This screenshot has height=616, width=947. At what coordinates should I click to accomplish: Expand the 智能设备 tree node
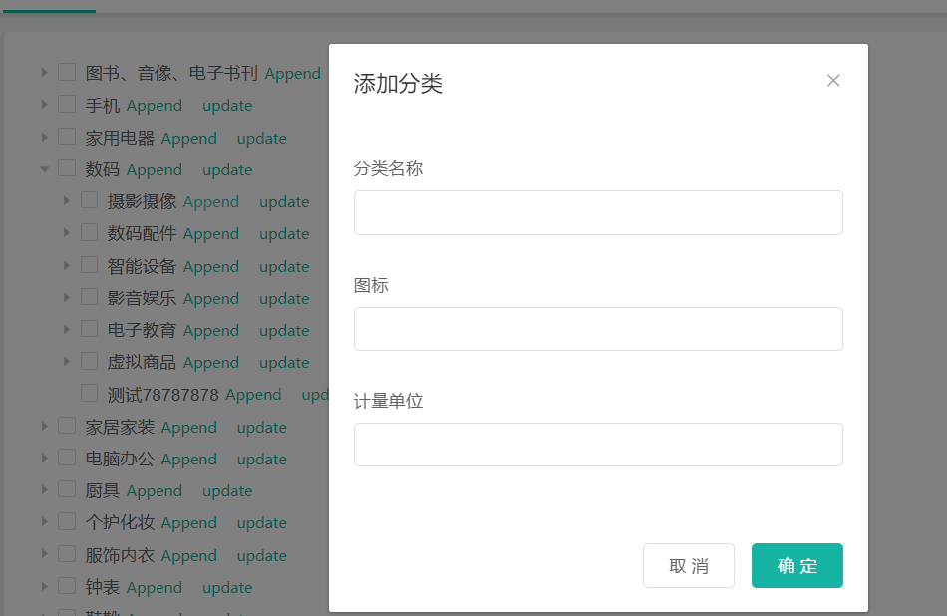pyautogui.click(x=67, y=266)
